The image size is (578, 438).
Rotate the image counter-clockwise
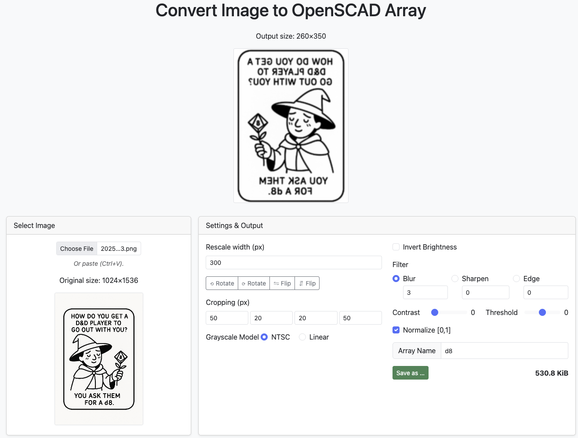coord(222,283)
